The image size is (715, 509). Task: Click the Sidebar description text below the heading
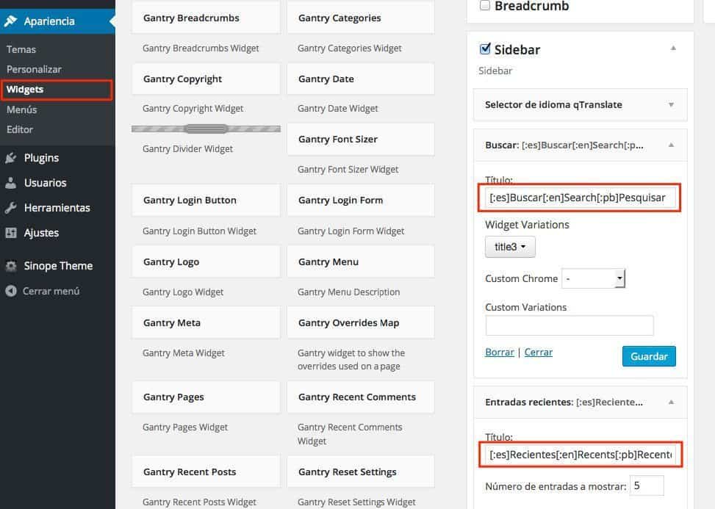495,71
